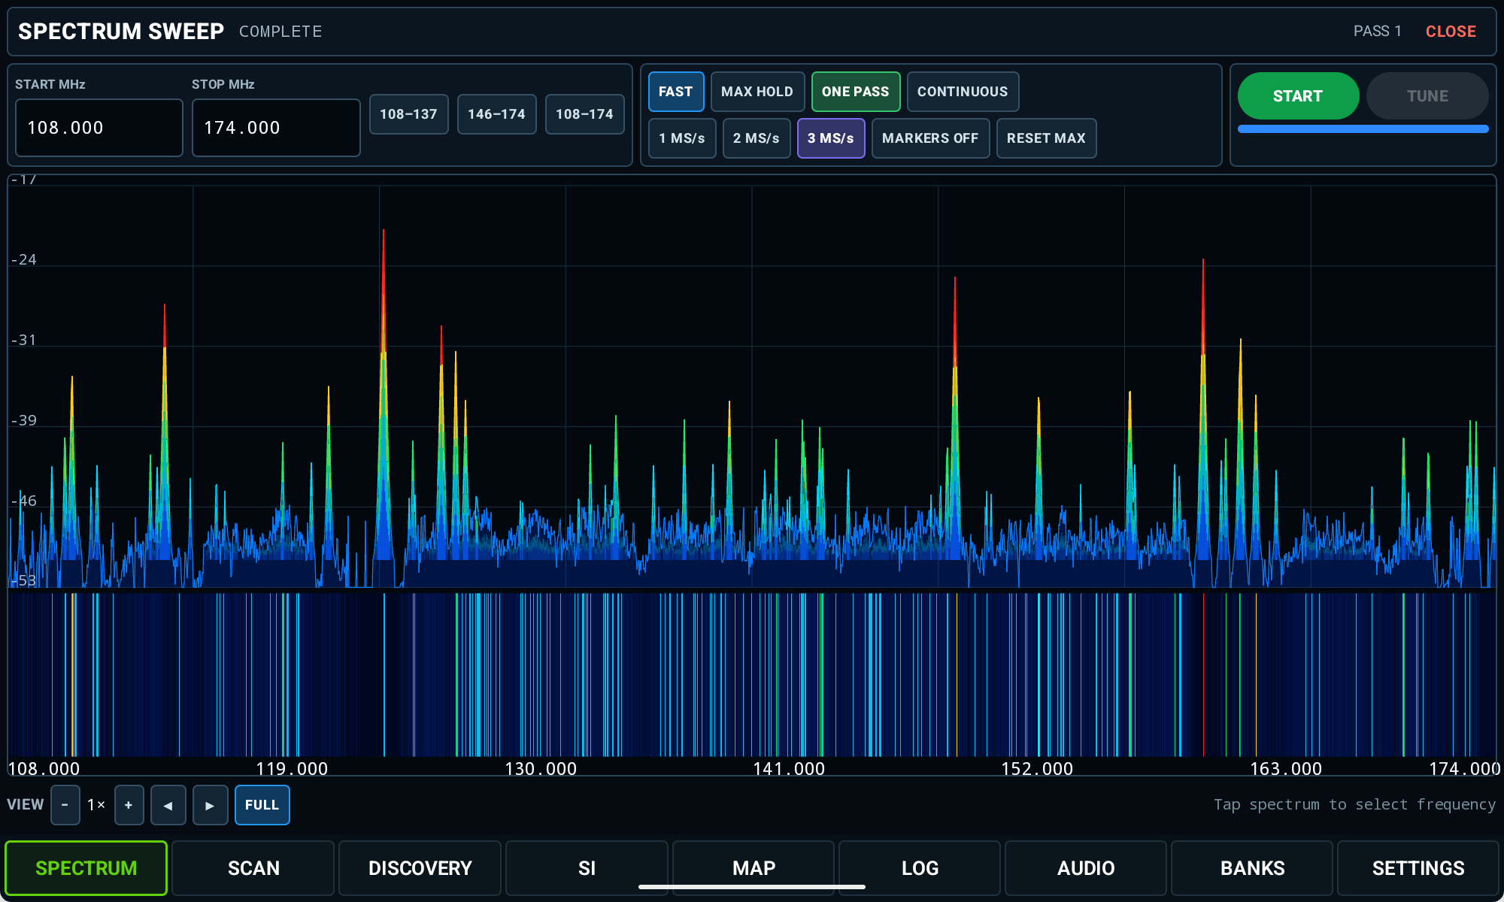
Task: Select ONE PASS sweep mode
Action: 856,92
